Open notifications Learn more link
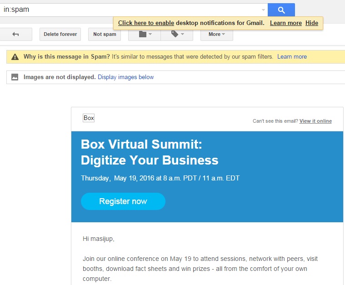The height and width of the screenshot is (285, 345). point(286,23)
